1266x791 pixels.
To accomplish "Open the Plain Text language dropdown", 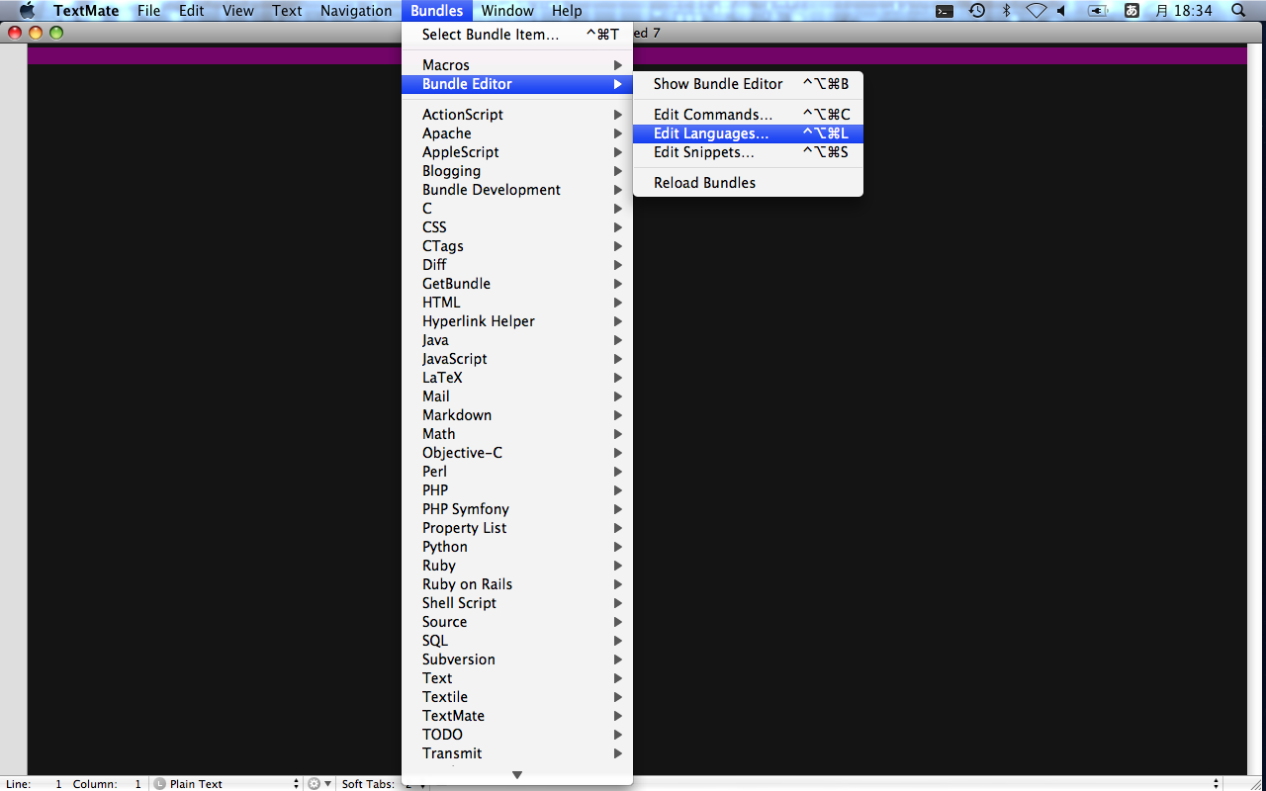I will (x=226, y=783).
